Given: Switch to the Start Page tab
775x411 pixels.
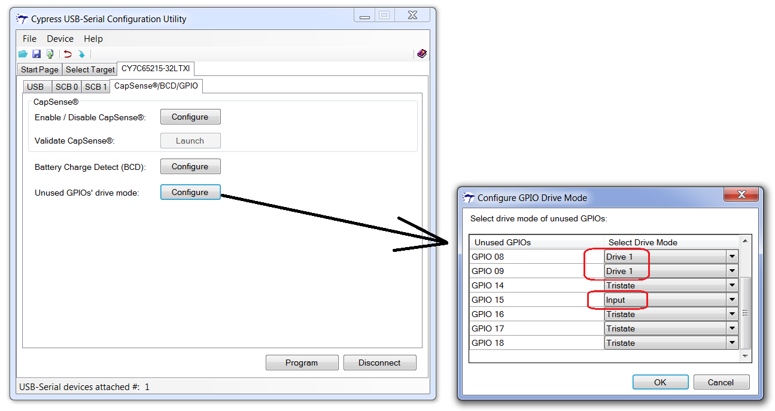Looking at the screenshot, I should [39, 69].
